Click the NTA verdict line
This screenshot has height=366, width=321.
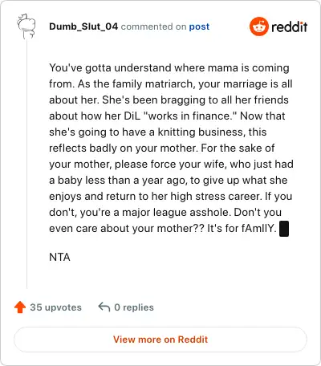(x=59, y=257)
